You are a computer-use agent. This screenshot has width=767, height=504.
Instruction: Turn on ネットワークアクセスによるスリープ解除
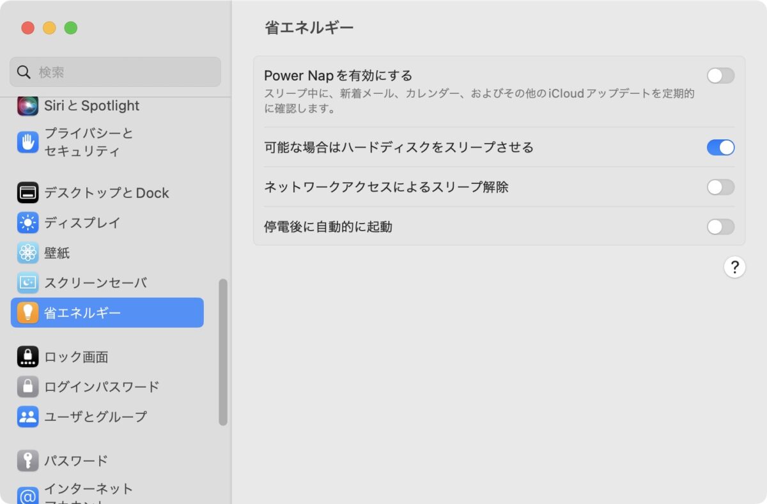pos(720,187)
